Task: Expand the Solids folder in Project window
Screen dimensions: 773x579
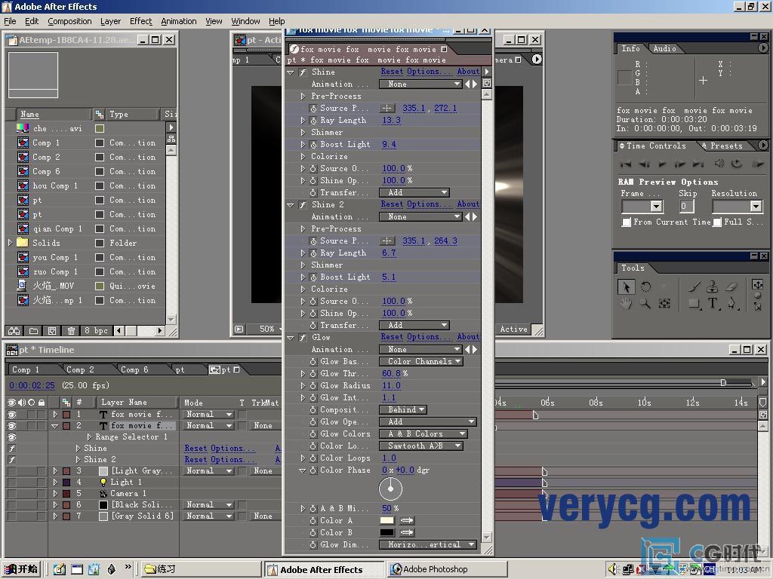Action: (x=10, y=243)
